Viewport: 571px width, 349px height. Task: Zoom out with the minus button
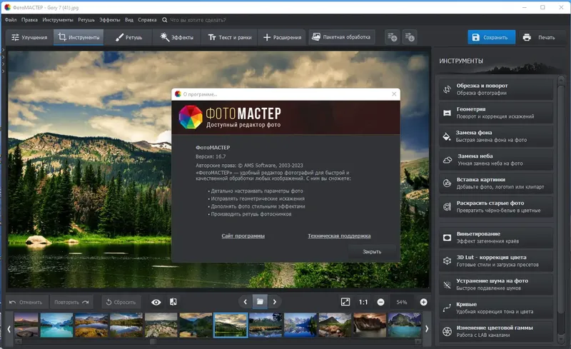tap(380, 302)
